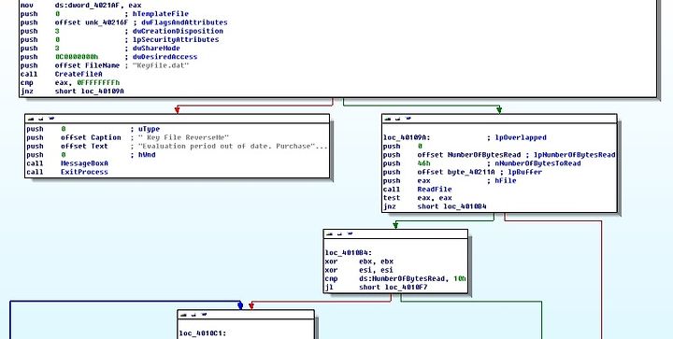Screen dimensions: 673x339
Task: Click the 0C0000000h operand
Action: [77, 57]
